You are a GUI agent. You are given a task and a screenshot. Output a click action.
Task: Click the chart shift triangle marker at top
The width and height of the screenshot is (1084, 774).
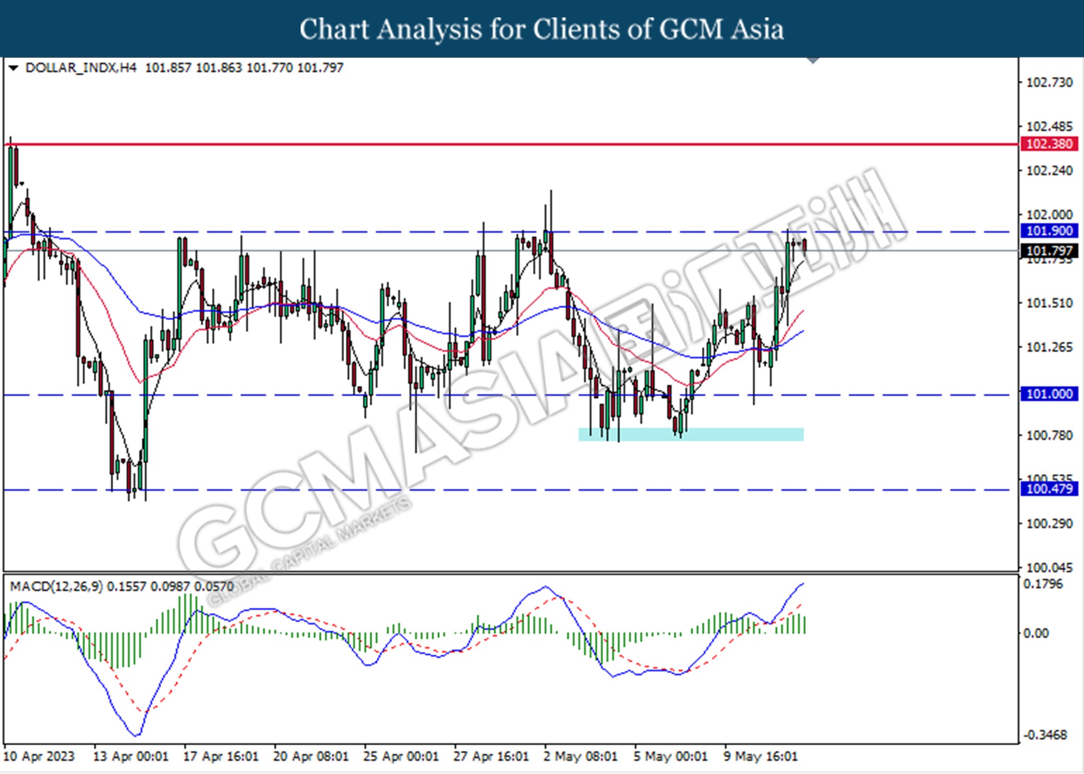coord(812,61)
